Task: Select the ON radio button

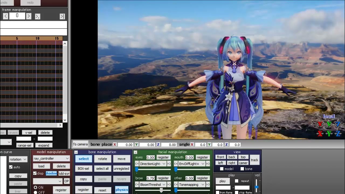Action: tap(35, 188)
